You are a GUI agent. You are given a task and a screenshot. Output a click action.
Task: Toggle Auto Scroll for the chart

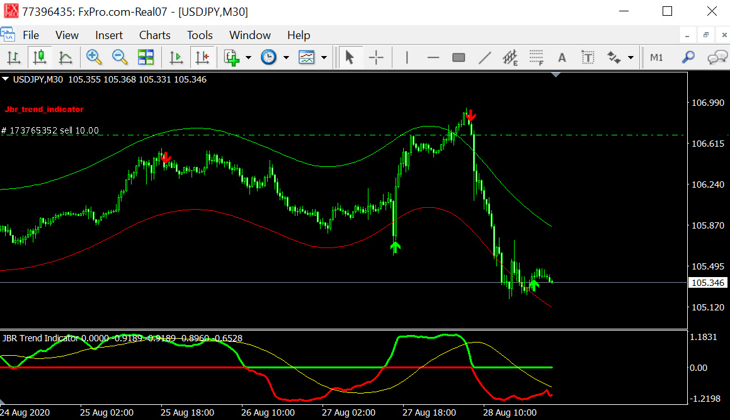click(x=176, y=57)
